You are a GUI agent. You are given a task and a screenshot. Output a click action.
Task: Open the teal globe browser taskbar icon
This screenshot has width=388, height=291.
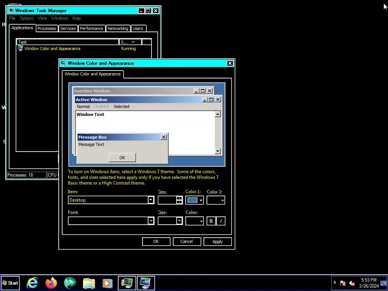70,283
